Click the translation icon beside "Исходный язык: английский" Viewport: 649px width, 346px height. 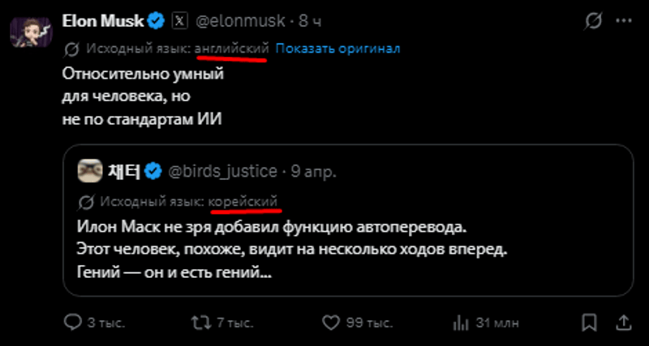click(x=71, y=49)
